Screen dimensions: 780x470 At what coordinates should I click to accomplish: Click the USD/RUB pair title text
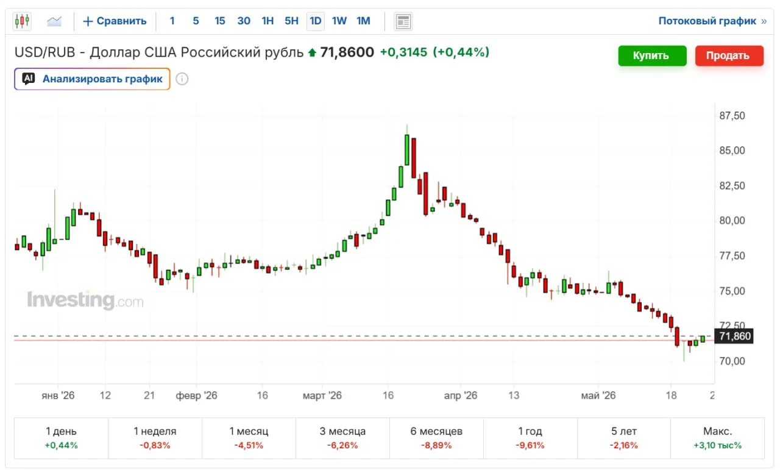coord(159,52)
